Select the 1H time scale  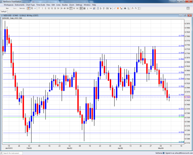click(x=58, y=8)
